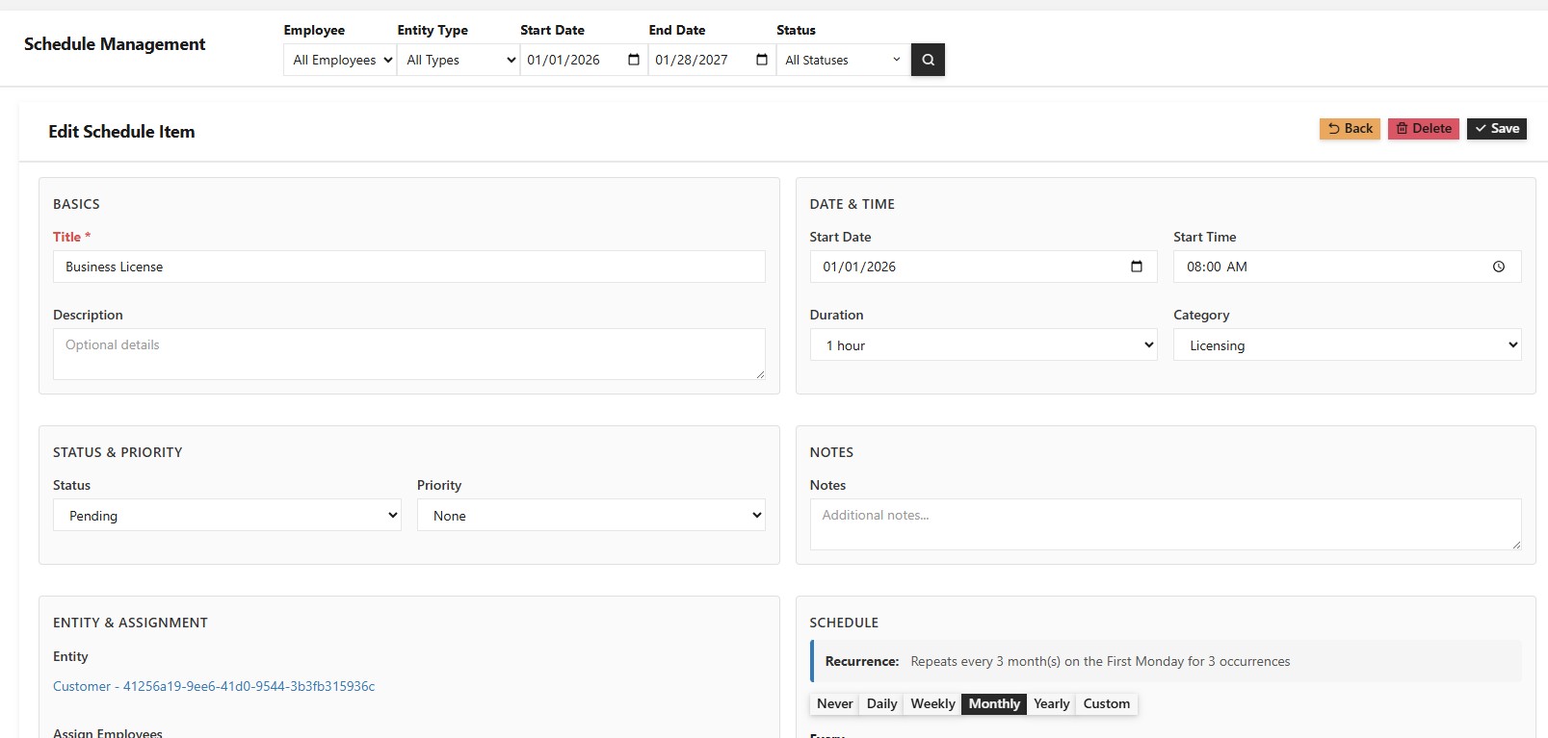Expand the Employee filter dropdown
The height and width of the screenshot is (738, 1548).
[x=340, y=60]
